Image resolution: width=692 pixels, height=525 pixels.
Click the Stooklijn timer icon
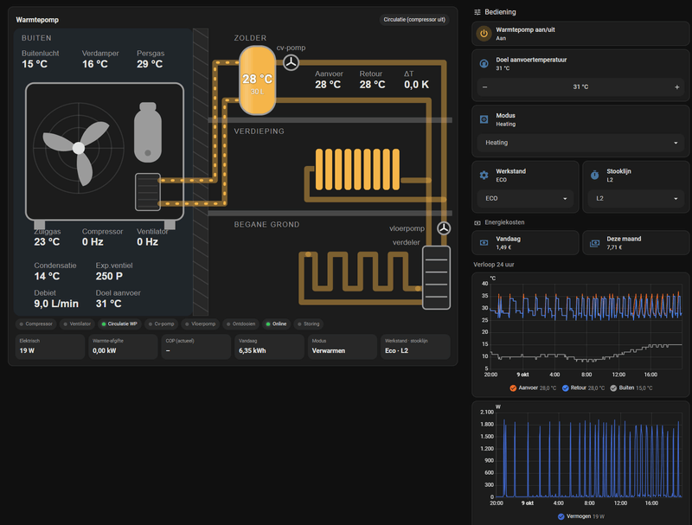click(x=594, y=176)
